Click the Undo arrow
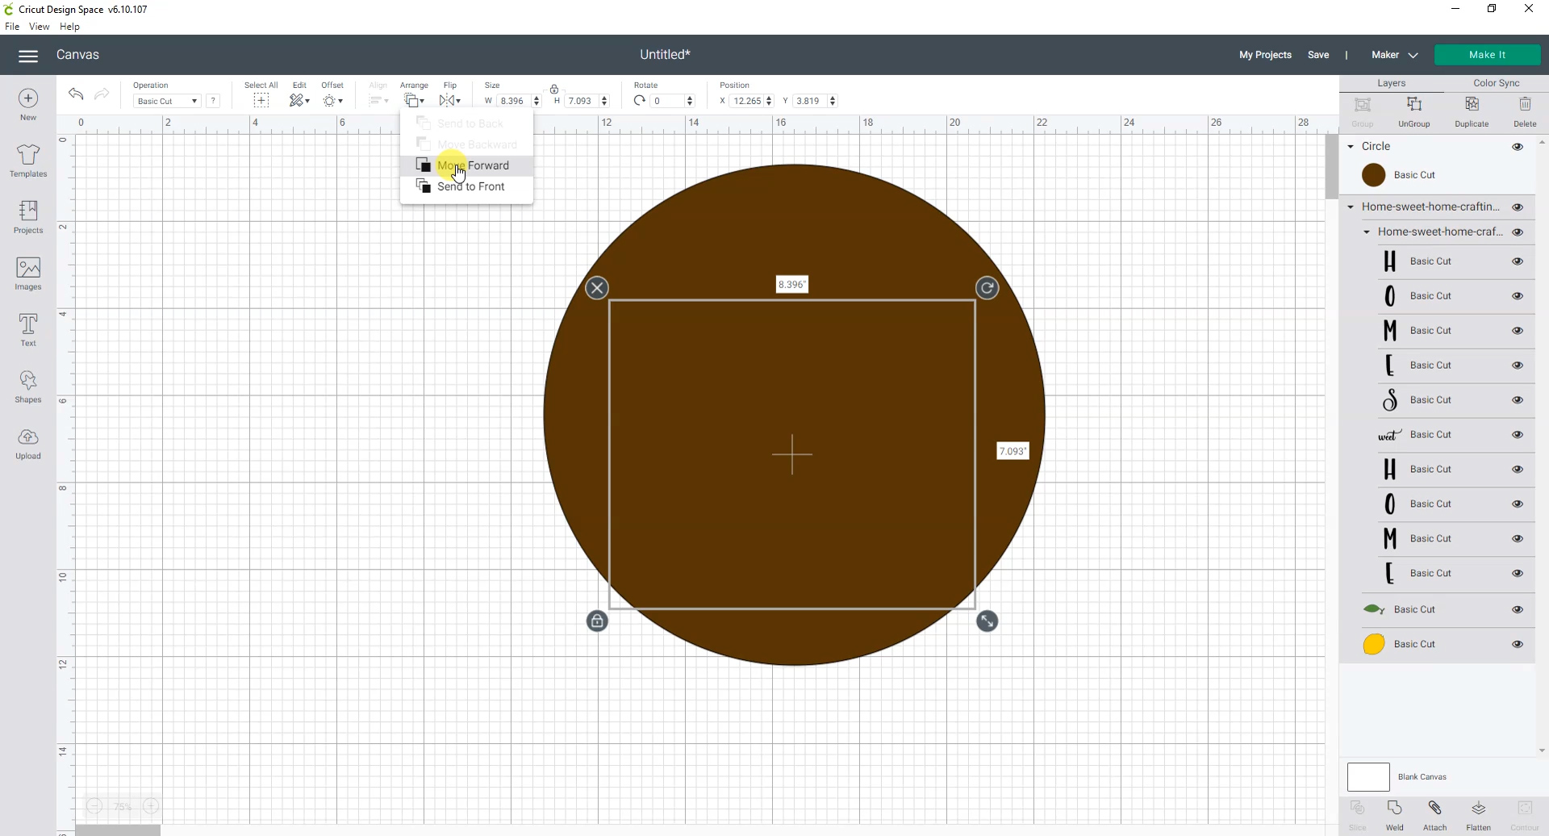 coord(76,94)
